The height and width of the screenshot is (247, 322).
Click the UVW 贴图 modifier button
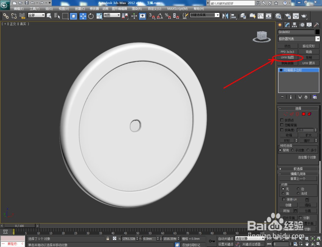point(288,57)
